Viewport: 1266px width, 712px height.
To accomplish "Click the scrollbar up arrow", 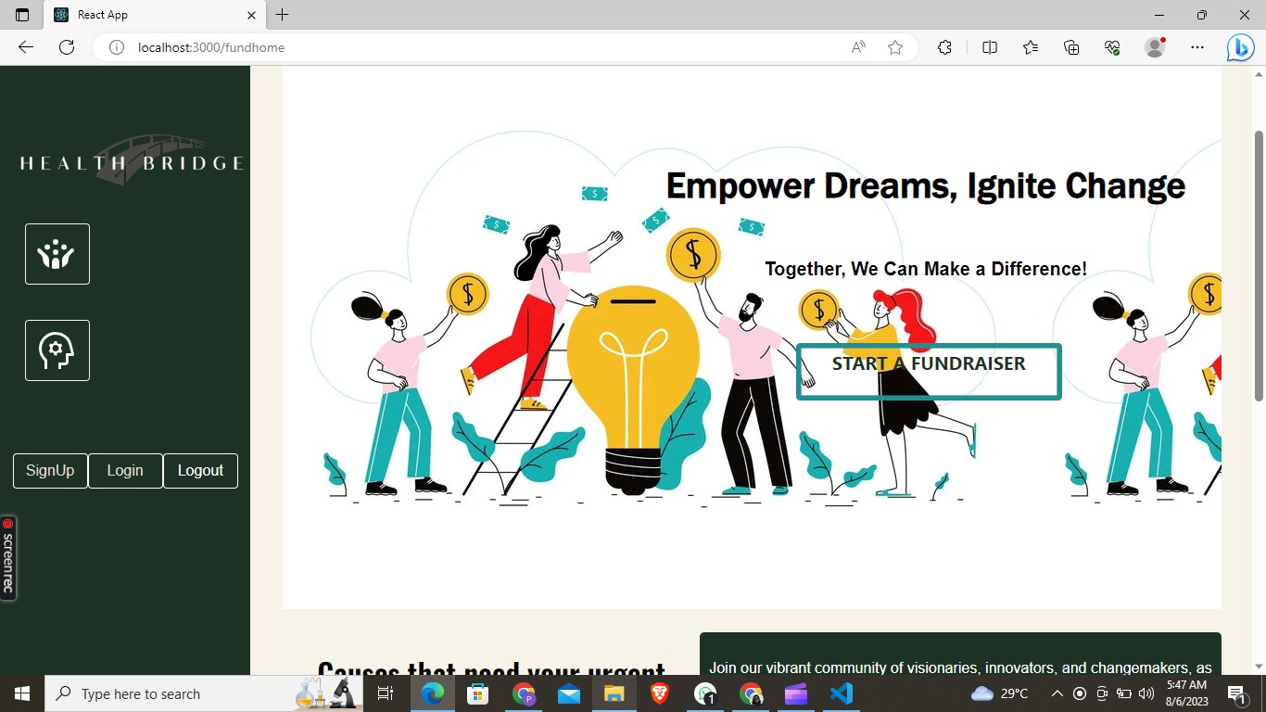I will point(1259,73).
